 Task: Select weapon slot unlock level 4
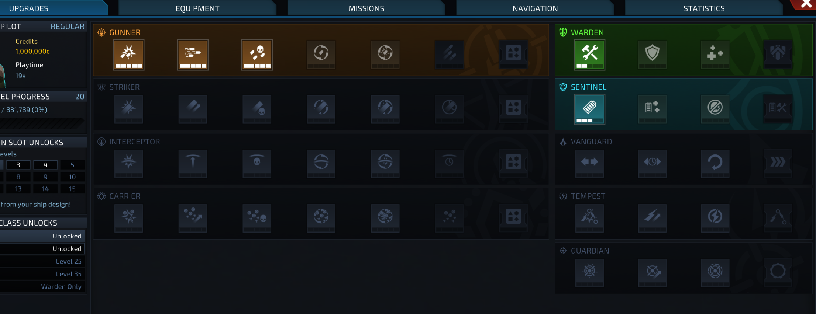point(45,165)
